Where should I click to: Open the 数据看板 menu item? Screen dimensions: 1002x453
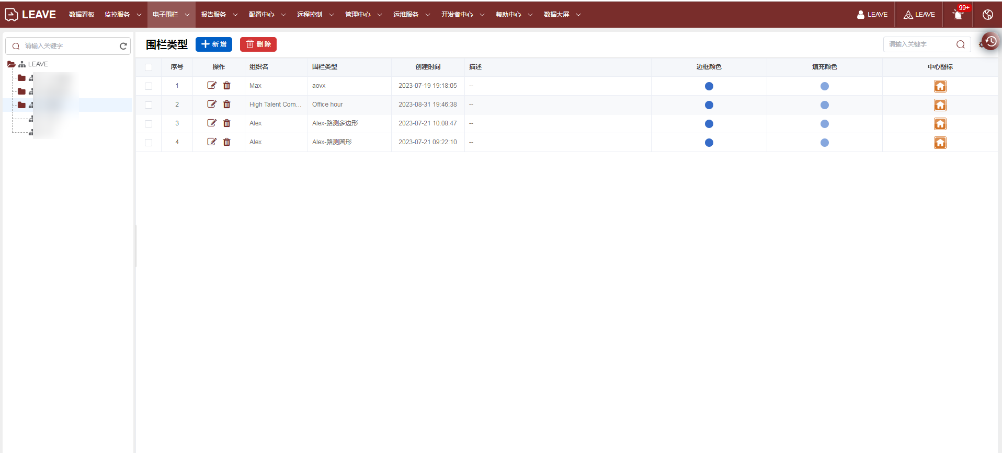tap(82, 15)
